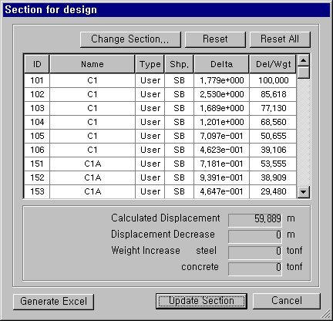Screen dimensions: 333x321
Task: Click the dialog resize grip
Action: tap(327, 314)
